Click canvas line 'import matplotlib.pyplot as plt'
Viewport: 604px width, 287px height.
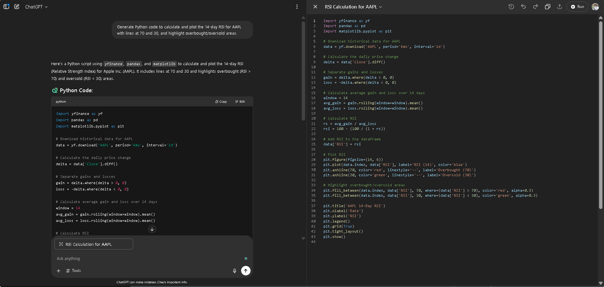click(357, 31)
